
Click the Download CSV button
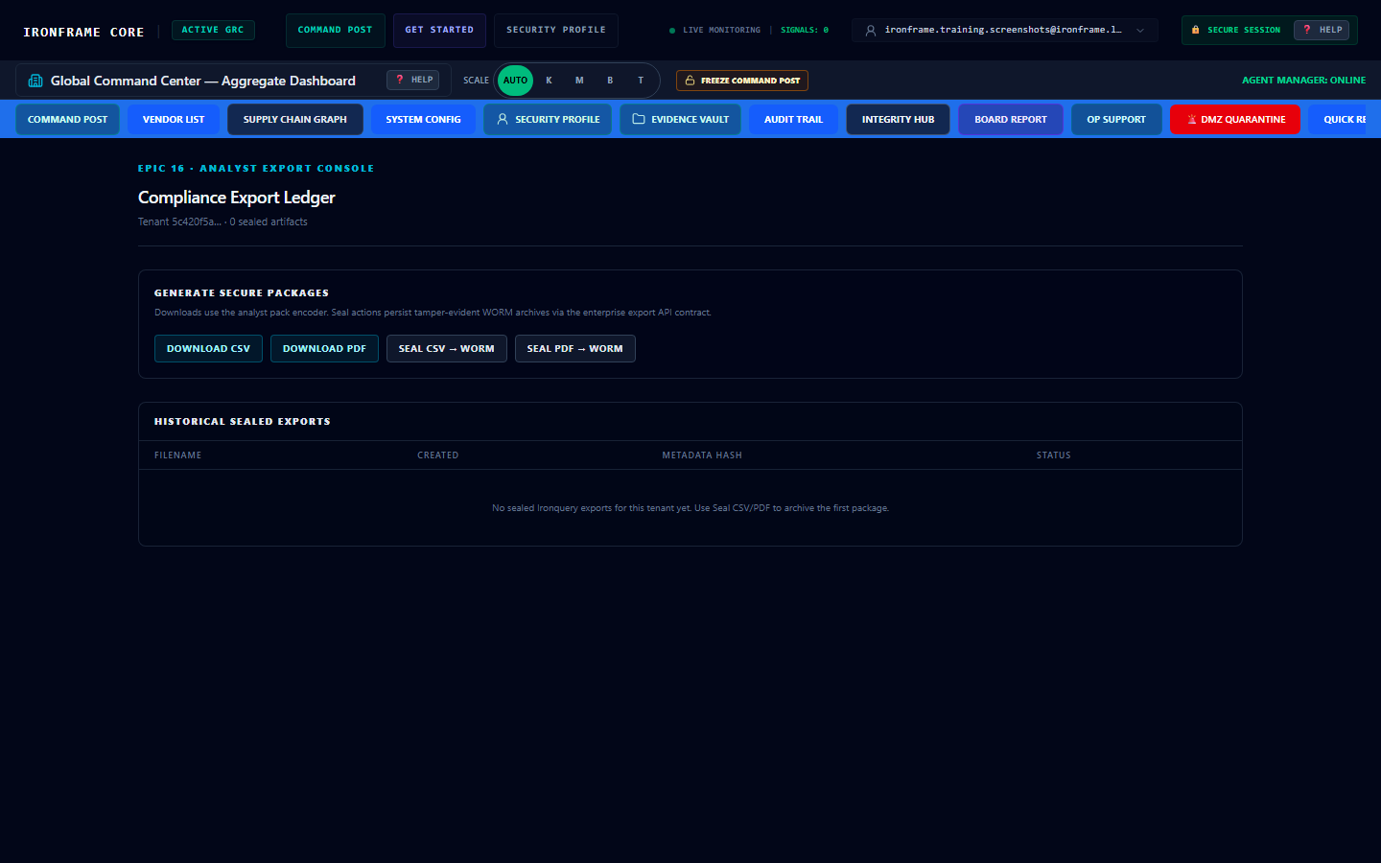(208, 348)
